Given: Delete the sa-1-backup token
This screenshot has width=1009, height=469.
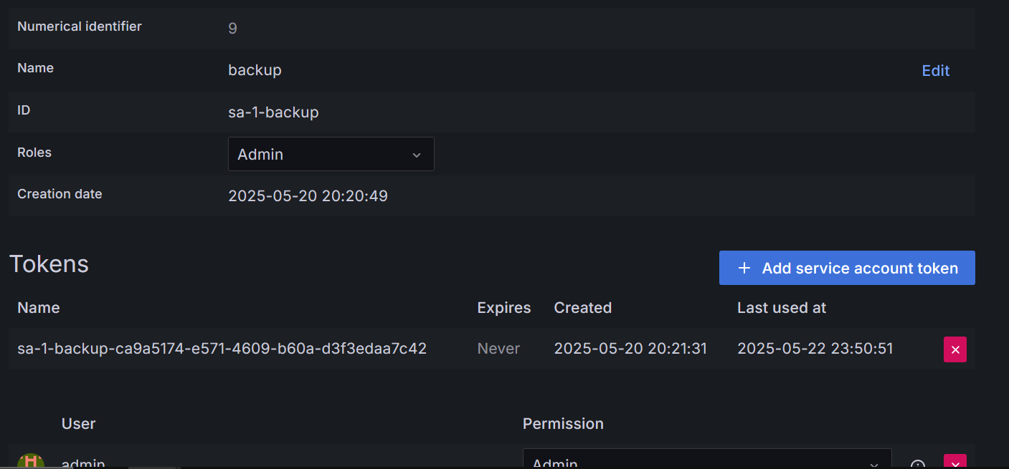Looking at the screenshot, I should [954, 349].
